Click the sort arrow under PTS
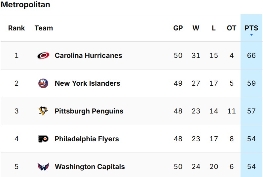 point(251,35)
